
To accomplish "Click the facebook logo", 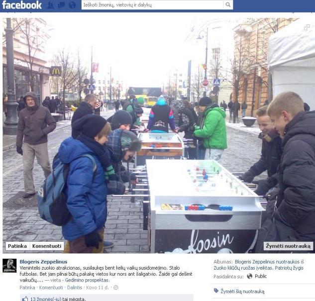I will 22,5.
